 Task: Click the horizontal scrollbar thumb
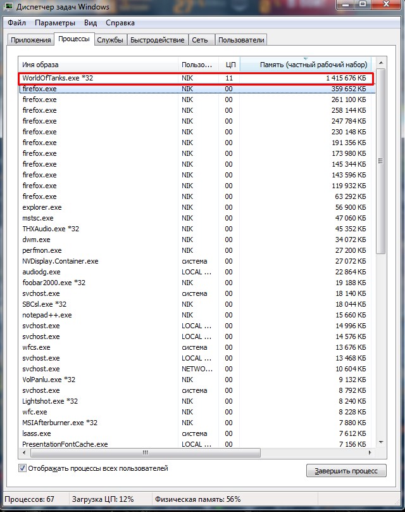[146, 452]
